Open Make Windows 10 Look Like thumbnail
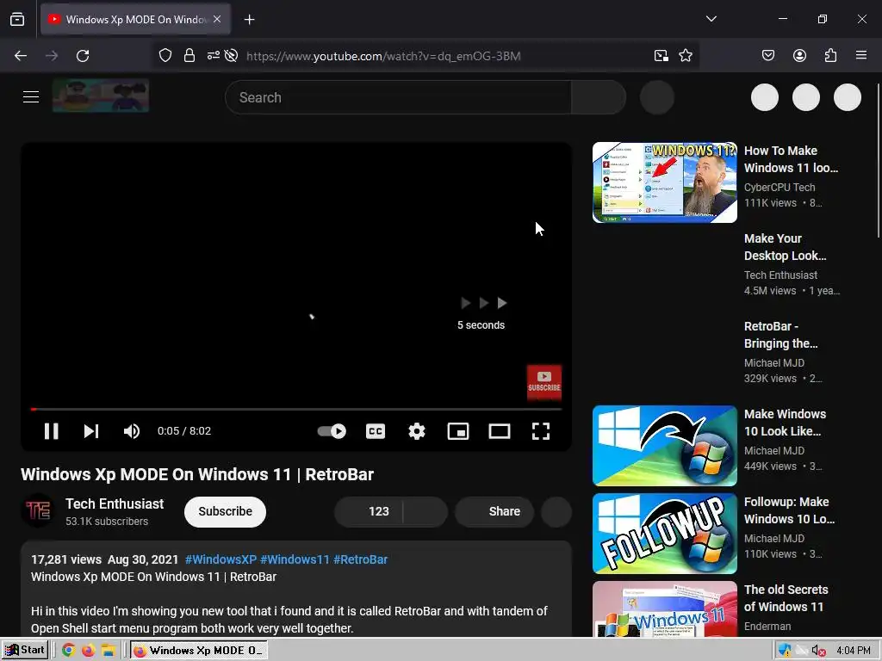Screen dimensions: 882x661 664,445
